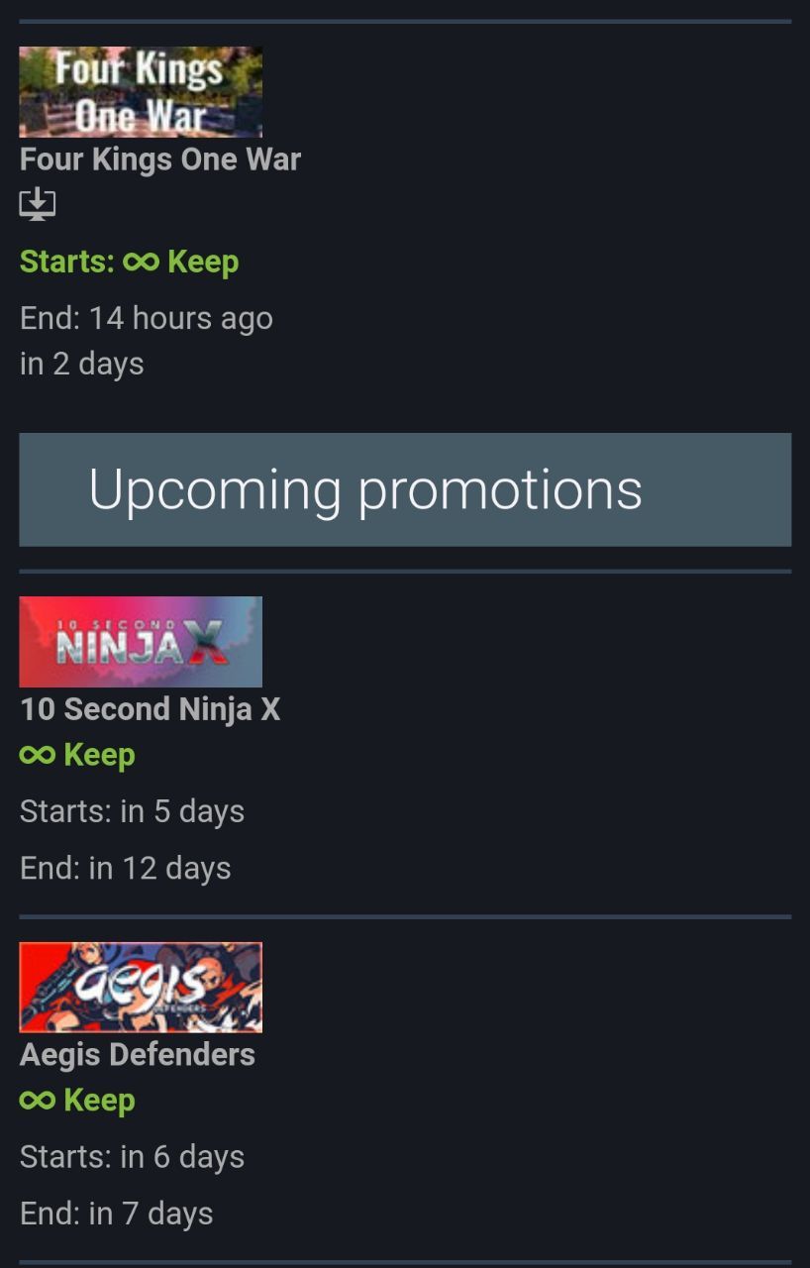Open the 10 Second Ninja X banner image
This screenshot has height=1268, width=810.
tap(141, 642)
